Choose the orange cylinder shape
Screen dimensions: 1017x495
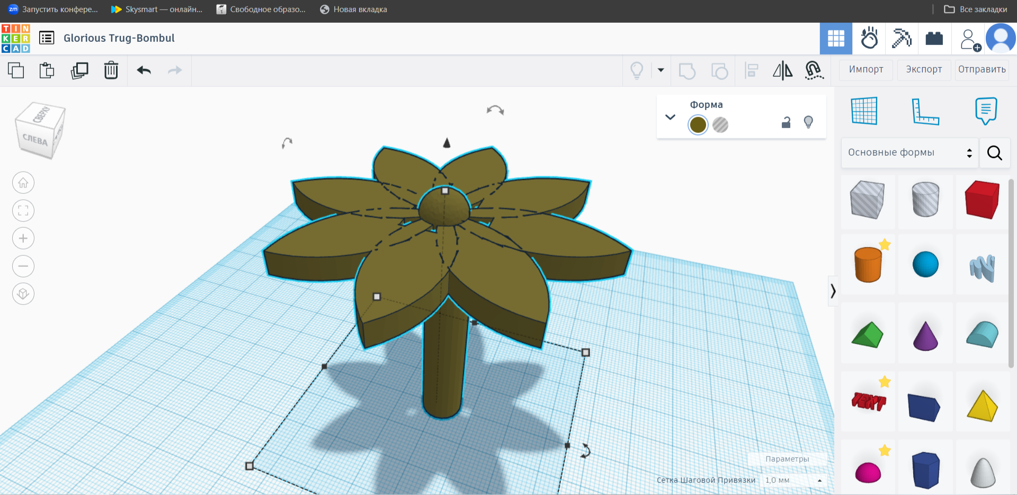pos(868,264)
